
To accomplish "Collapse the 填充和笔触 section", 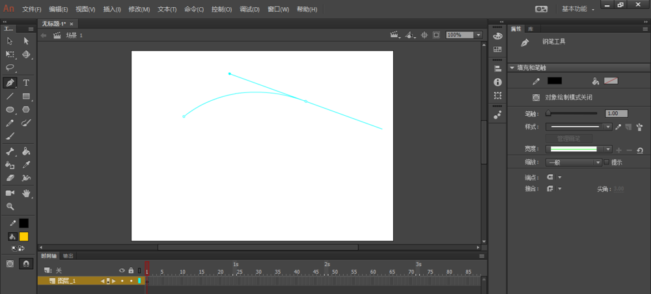I will (x=513, y=68).
